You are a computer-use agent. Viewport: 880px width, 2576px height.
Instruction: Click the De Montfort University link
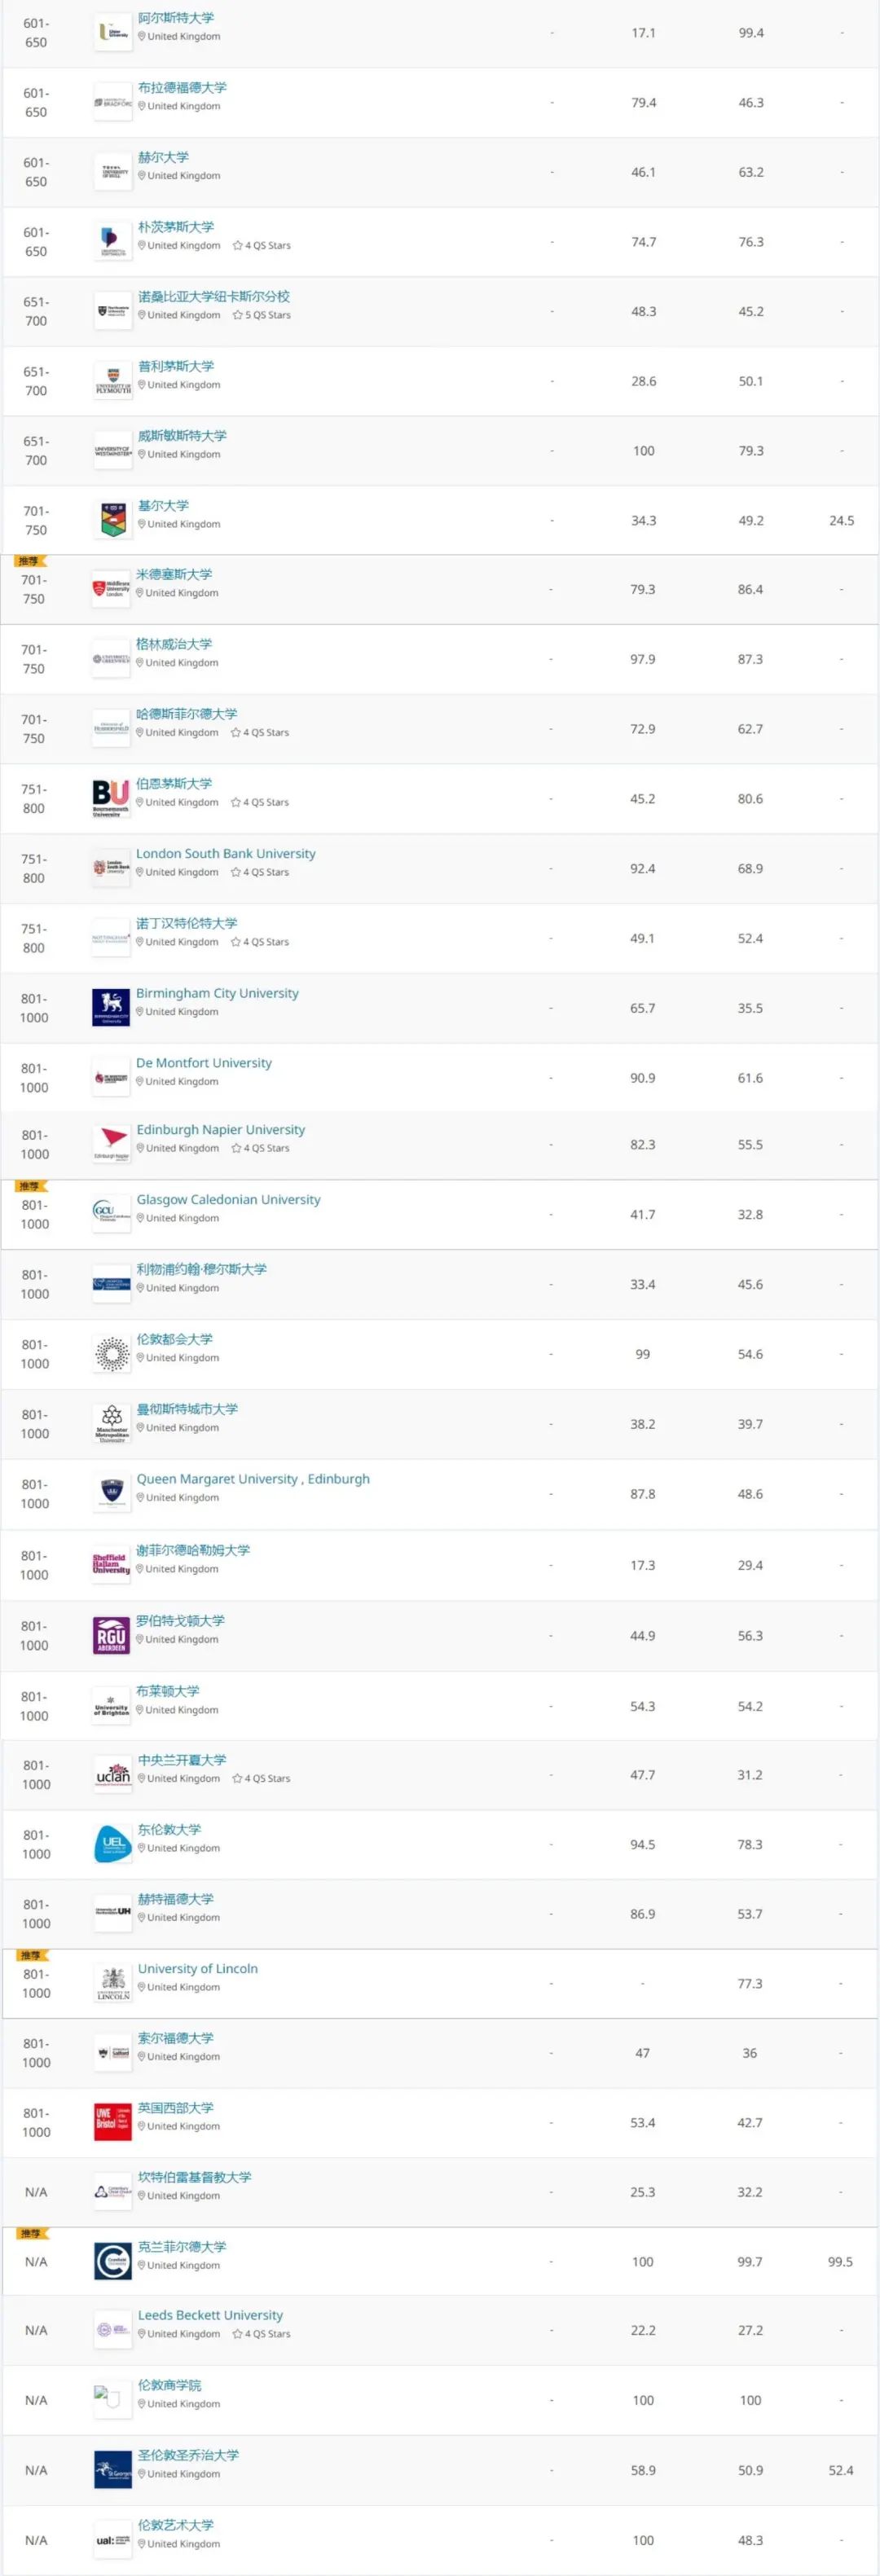[x=204, y=1063]
